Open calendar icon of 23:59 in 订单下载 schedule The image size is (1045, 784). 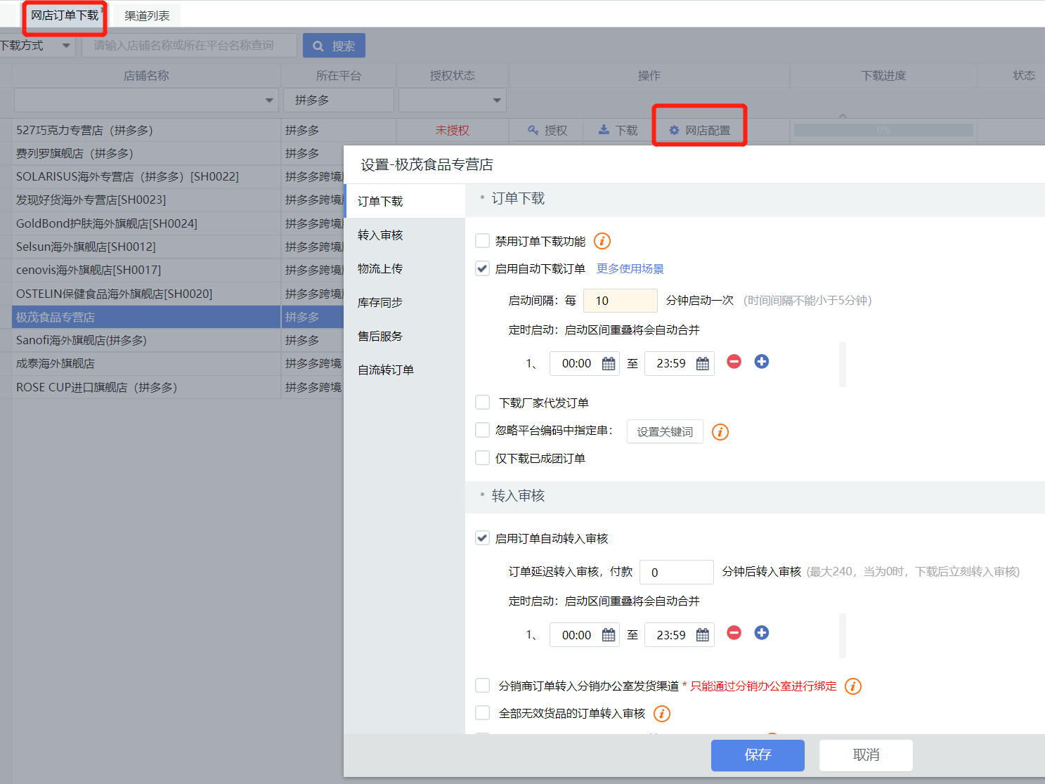pos(703,363)
